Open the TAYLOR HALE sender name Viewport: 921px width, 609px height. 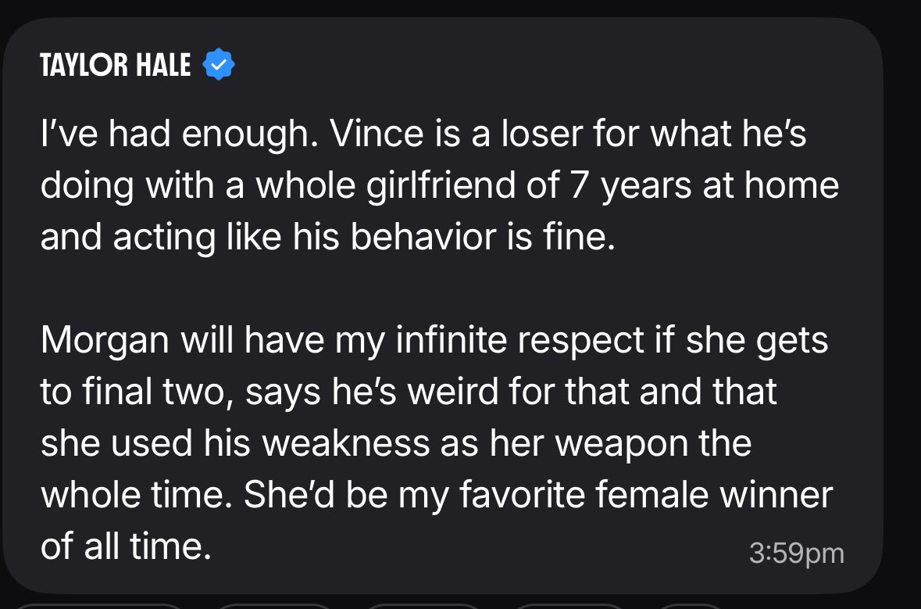pos(116,65)
